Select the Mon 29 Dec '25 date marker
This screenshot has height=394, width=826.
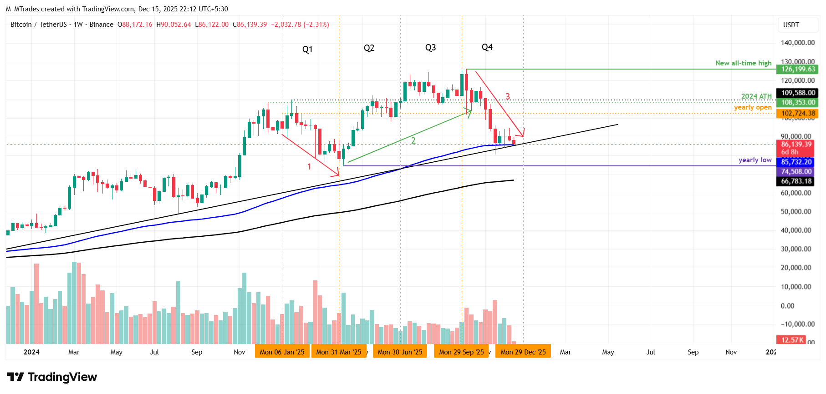(x=523, y=352)
